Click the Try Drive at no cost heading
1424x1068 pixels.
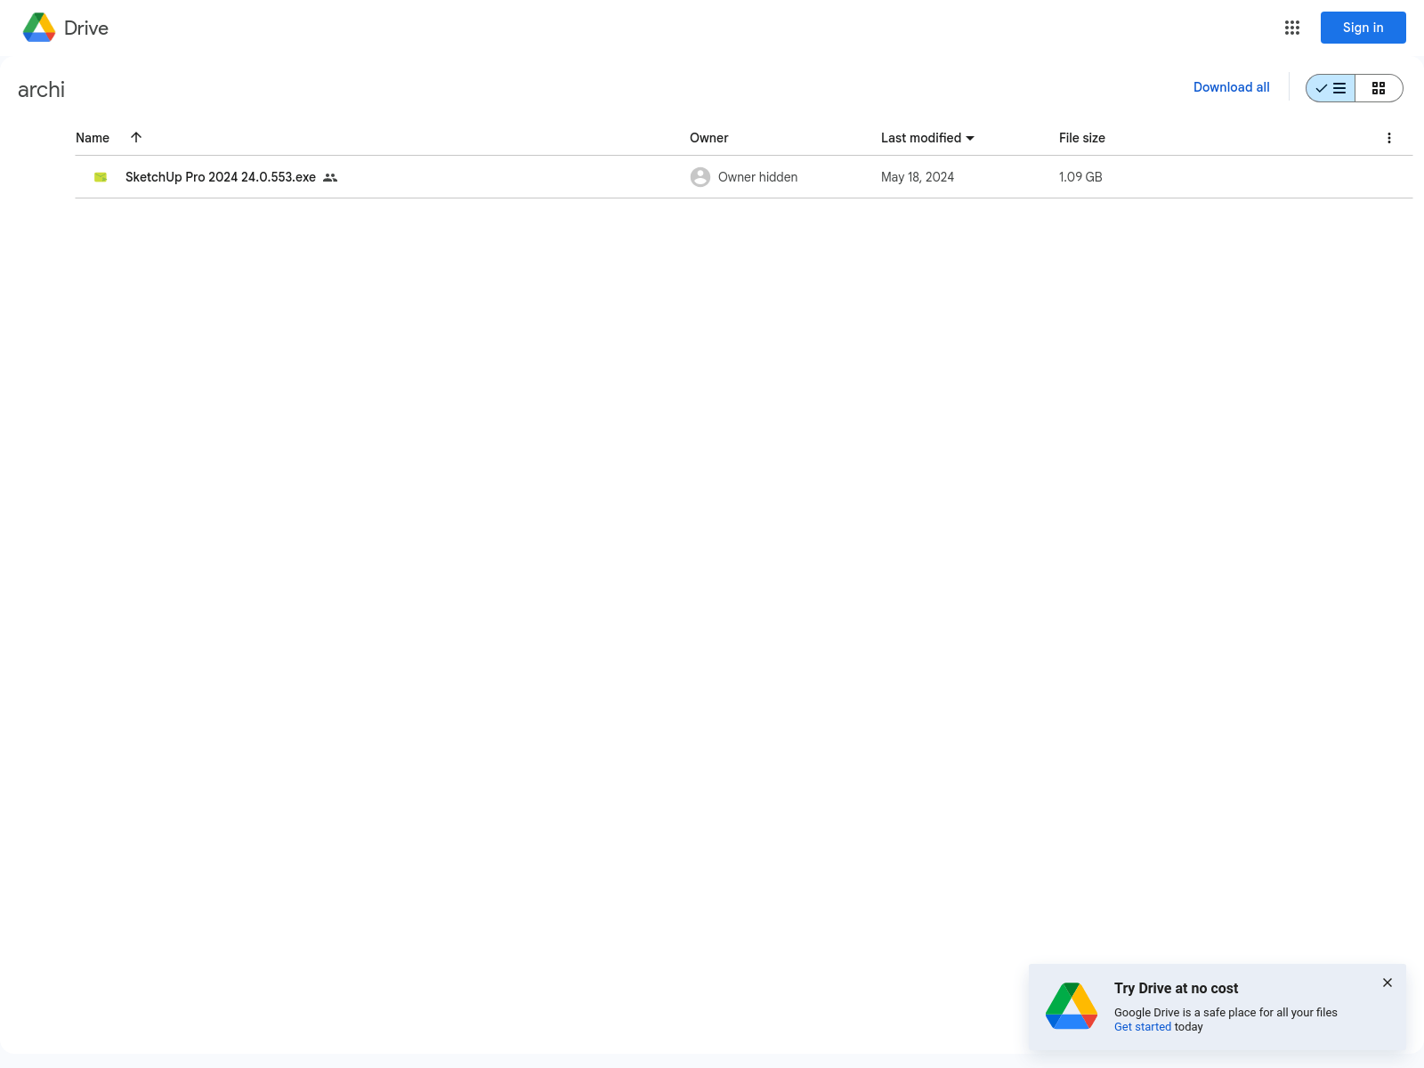1176,988
